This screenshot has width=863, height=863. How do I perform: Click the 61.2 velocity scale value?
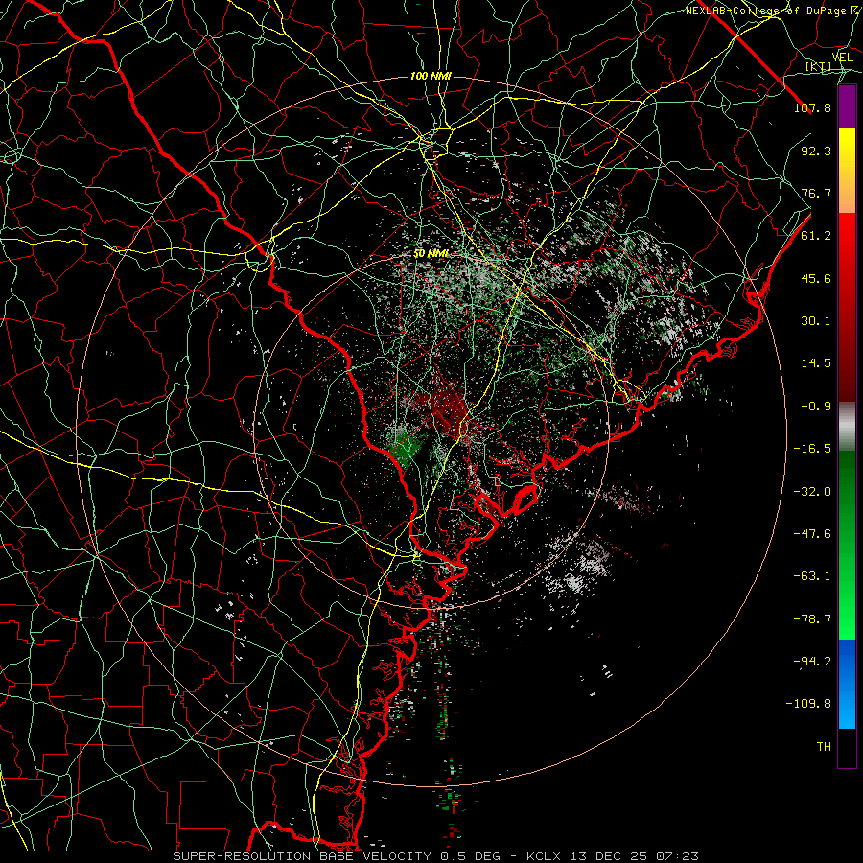click(816, 236)
